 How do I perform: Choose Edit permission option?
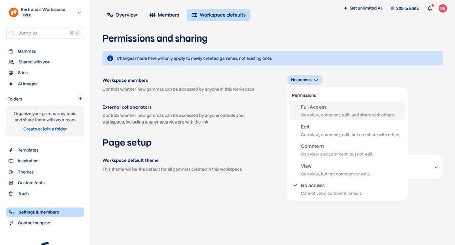coord(347,131)
